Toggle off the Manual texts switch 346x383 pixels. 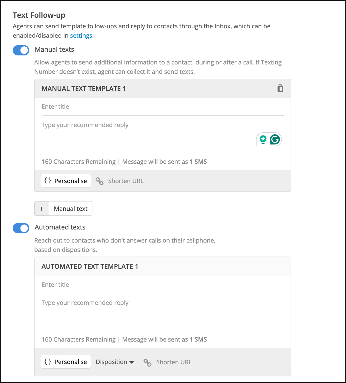[x=21, y=50]
